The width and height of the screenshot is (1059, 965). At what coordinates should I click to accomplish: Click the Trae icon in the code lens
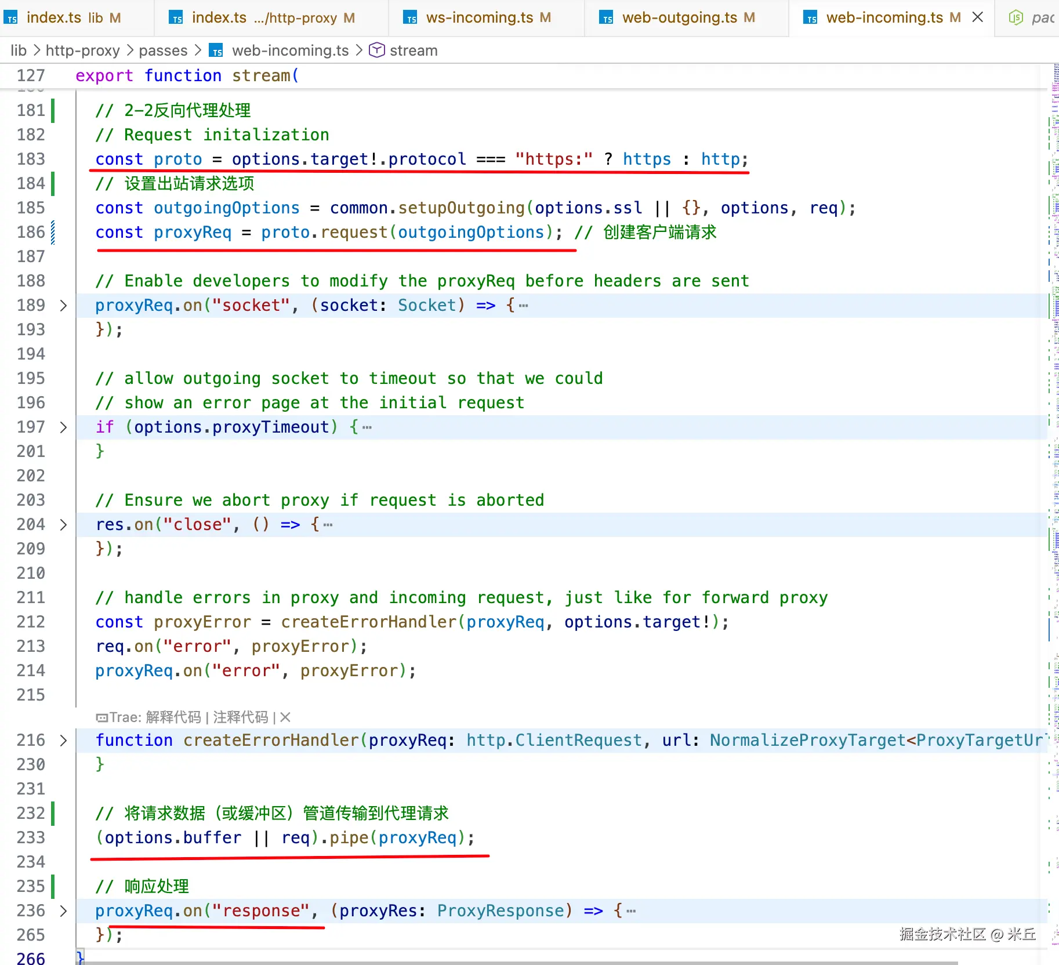102,717
